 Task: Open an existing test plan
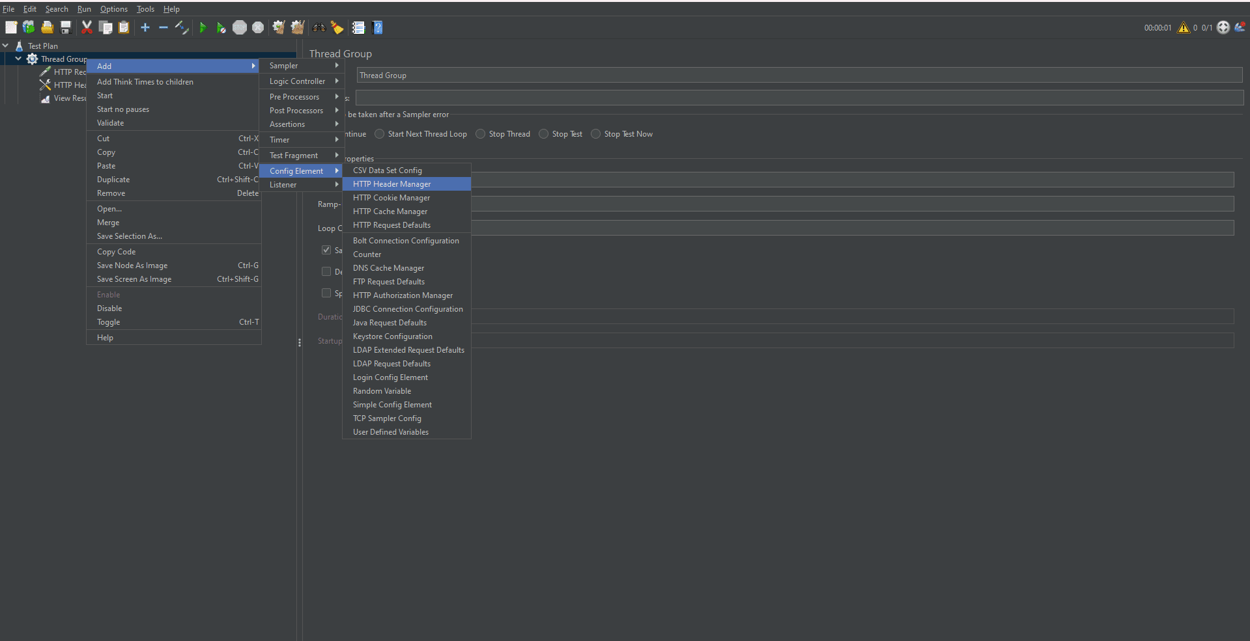pos(47,27)
